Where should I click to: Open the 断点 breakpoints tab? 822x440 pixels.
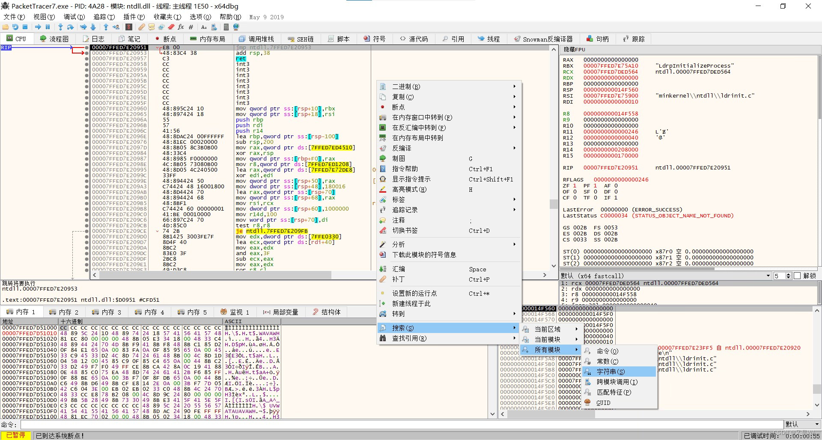pyautogui.click(x=165, y=39)
